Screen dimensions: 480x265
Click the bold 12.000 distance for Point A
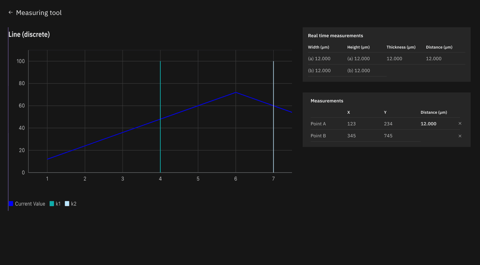tap(428, 124)
